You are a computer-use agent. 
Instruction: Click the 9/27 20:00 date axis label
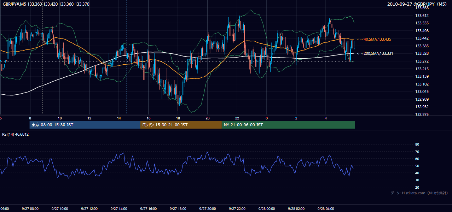(x=208, y=209)
